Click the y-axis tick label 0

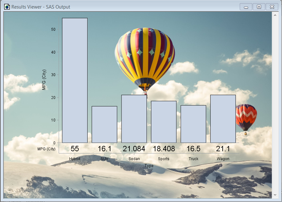55,143
